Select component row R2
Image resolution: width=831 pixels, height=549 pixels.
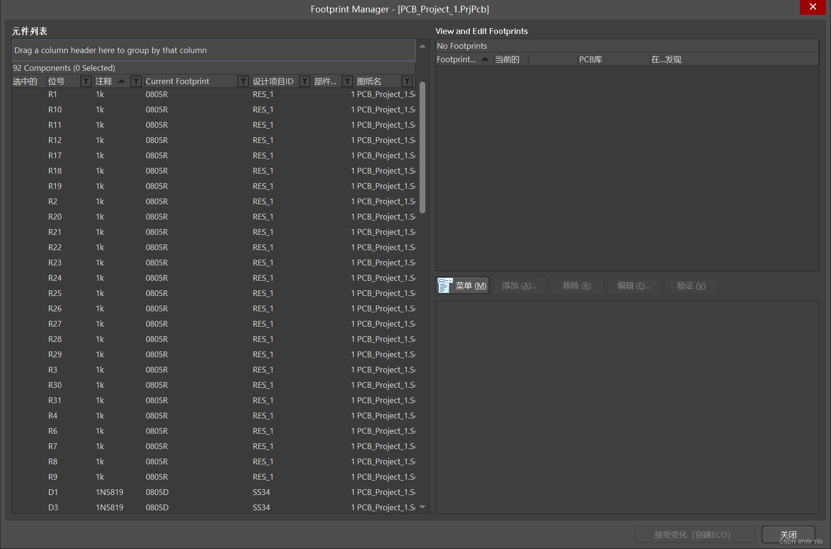(214, 201)
